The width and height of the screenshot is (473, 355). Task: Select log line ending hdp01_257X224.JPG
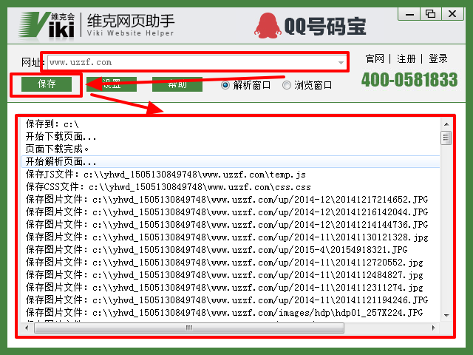pos(231,313)
